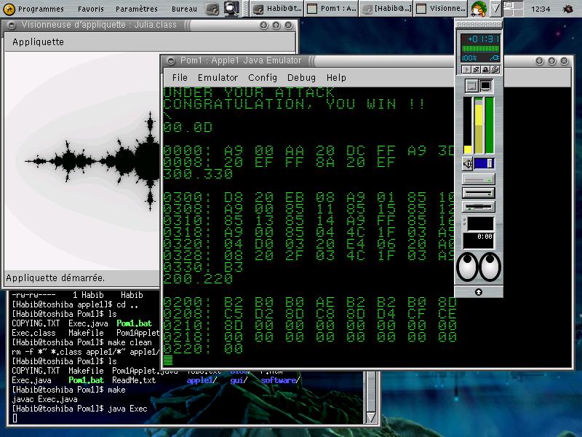Click the monitor icon in dock applet
Viewport: 582px width, 437px height.
485,86
